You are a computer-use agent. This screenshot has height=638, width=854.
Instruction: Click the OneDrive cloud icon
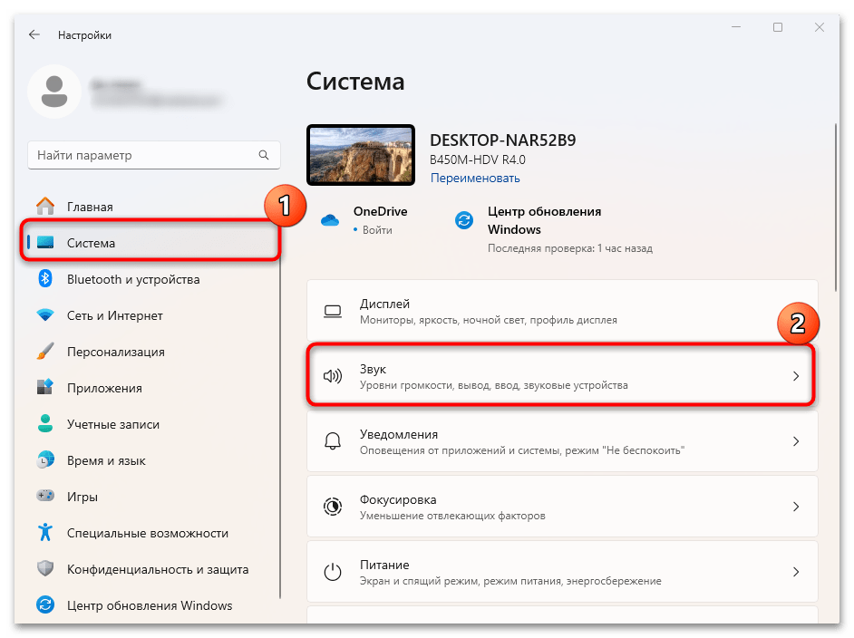tap(325, 217)
